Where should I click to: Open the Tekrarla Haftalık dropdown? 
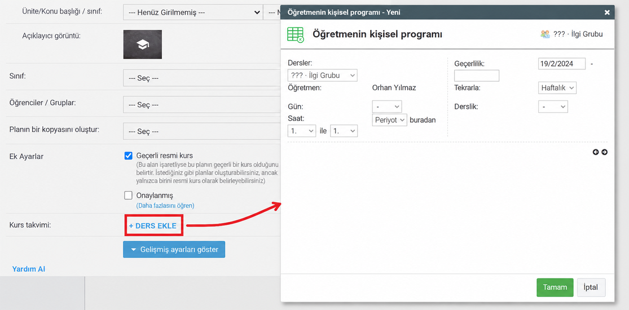(x=557, y=88)
